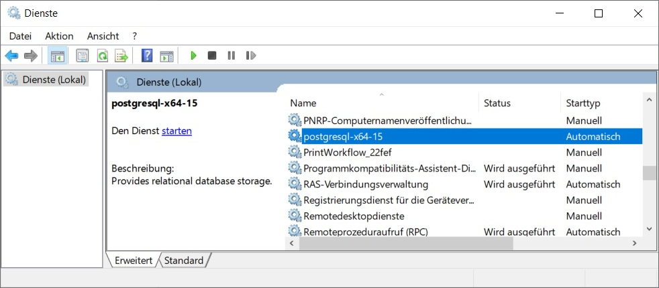The image size is (659, 288).
Task: Select the Remoteprozeduraufruf (RPC) service
Action: 464,231
